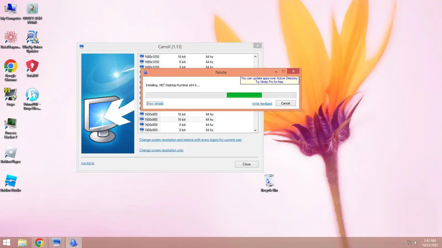This screenshot has height=248, width=442.
Task: Select the Fraps desktop shortcut
Action: (10, 97)
